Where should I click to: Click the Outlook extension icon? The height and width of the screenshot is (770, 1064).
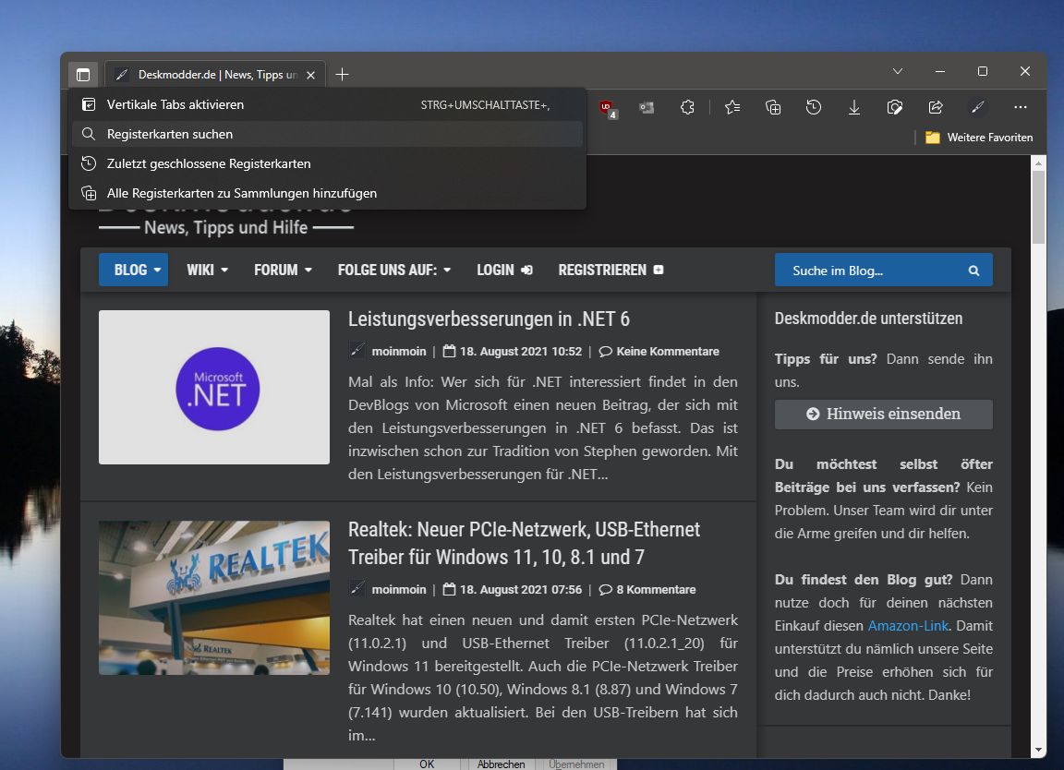647,107
